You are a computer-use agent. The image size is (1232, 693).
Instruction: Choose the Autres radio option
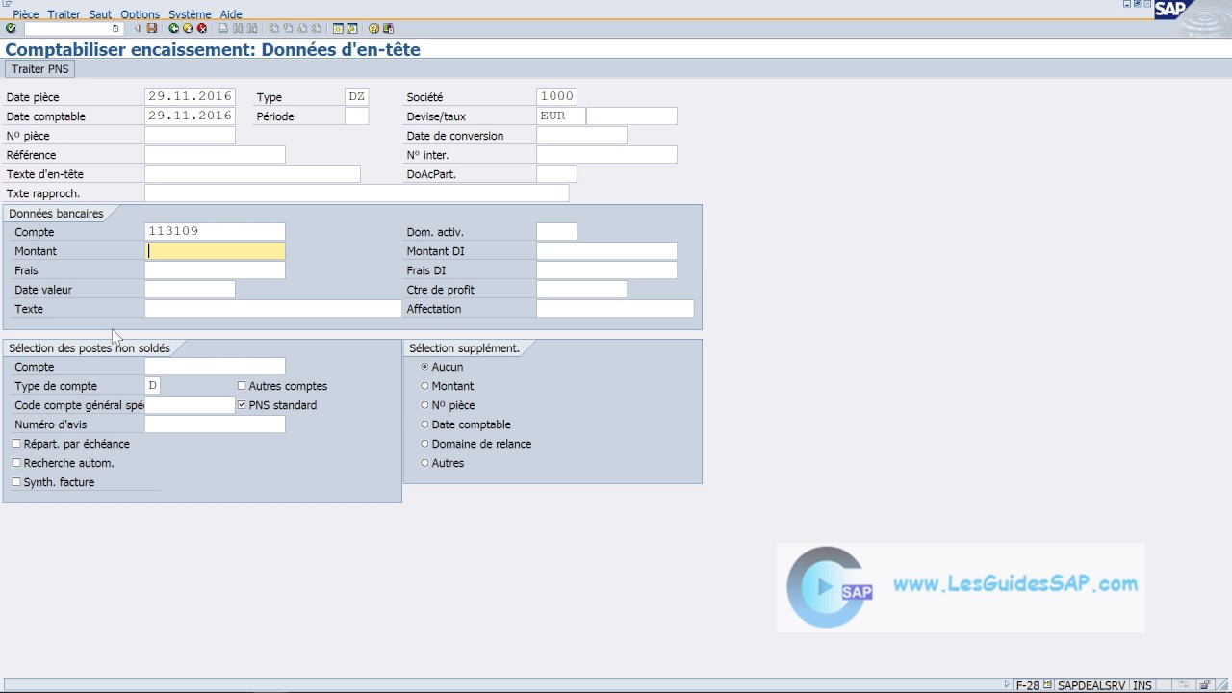tap(424, 463)
